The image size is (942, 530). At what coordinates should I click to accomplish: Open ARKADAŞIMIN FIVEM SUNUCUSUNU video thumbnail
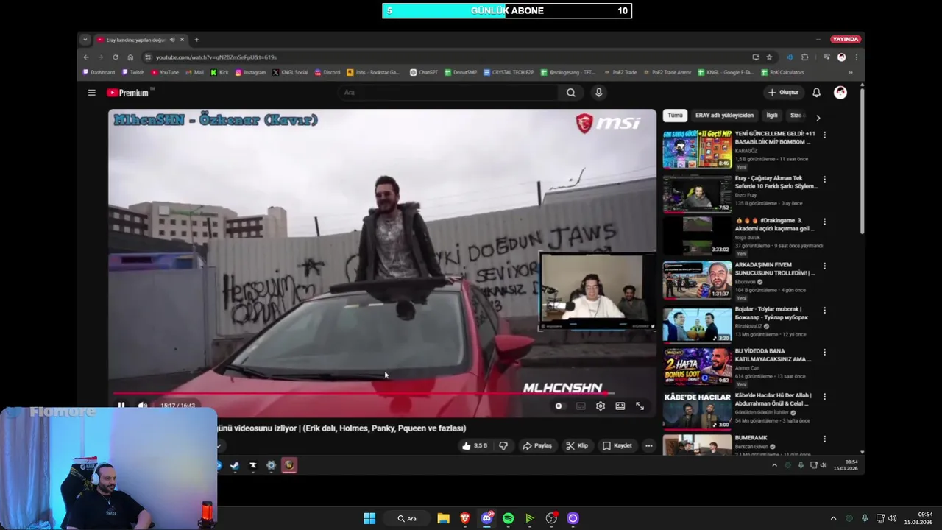[697, 280]
